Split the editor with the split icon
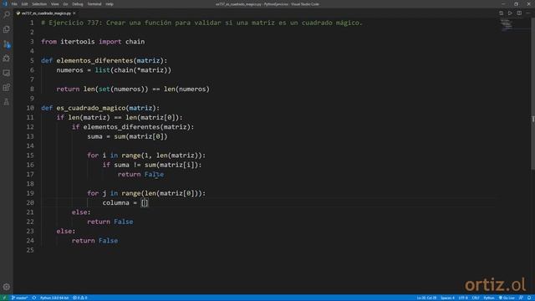This screenshot has height=301, width=535. pyautogui.click(x=519, y=13)
